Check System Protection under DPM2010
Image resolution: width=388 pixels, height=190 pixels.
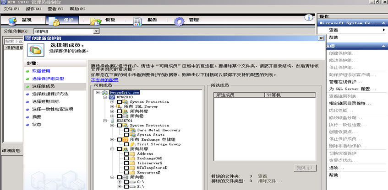tap(119, 102)
